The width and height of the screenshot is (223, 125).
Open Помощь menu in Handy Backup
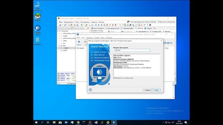109,37
